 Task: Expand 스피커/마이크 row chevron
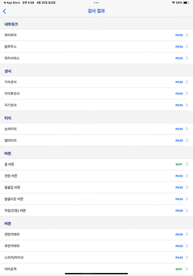click(187, 257)
